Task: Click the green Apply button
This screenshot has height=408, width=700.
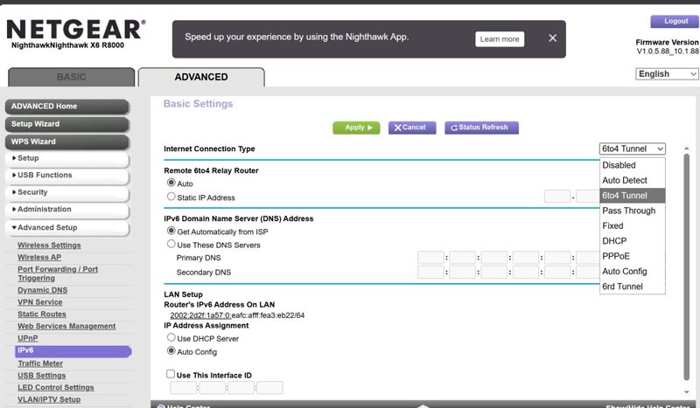Action: pyautogui.click(x=356, y=128)
